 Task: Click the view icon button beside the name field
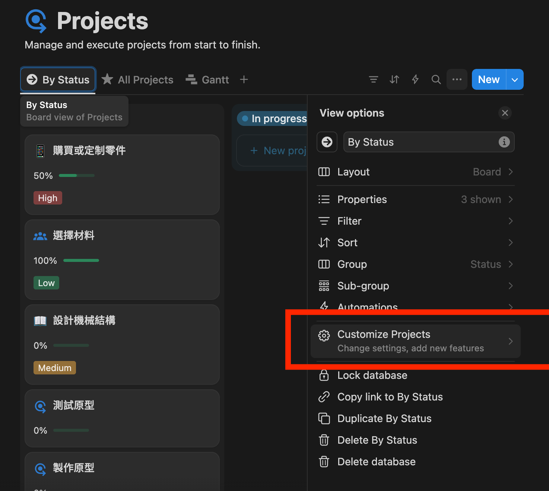pos(327,142)
